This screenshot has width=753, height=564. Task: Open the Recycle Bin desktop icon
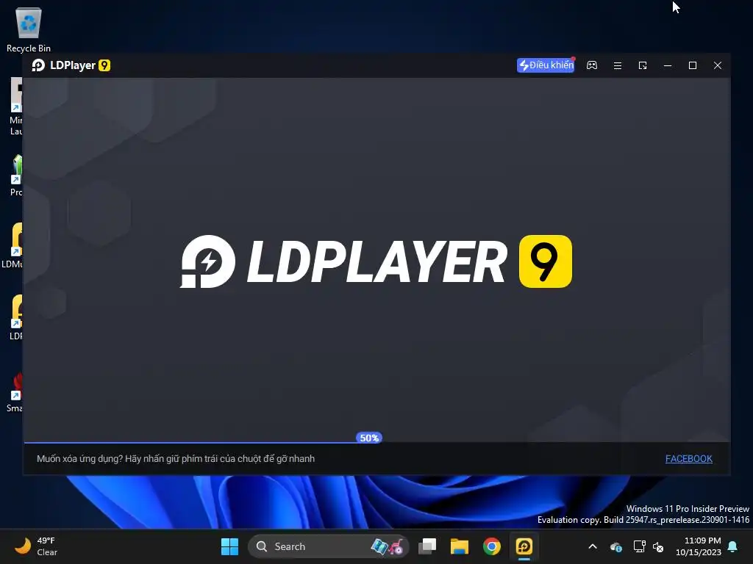pos(29,29)
